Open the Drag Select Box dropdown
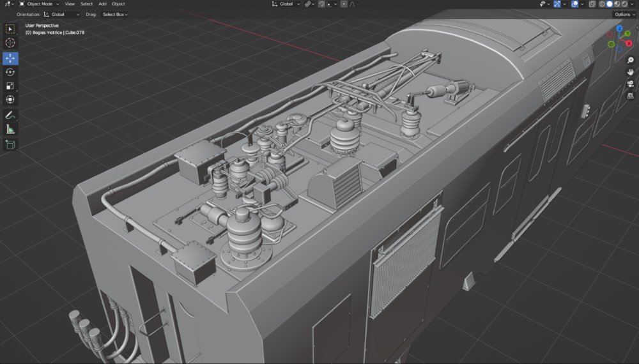 pyautogui.click(x=115, y=14)
